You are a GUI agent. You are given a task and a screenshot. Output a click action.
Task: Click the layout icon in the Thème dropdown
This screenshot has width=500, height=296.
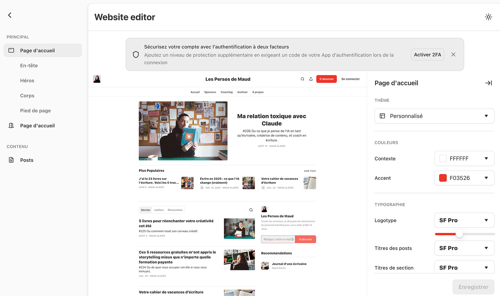pos(382,116)
